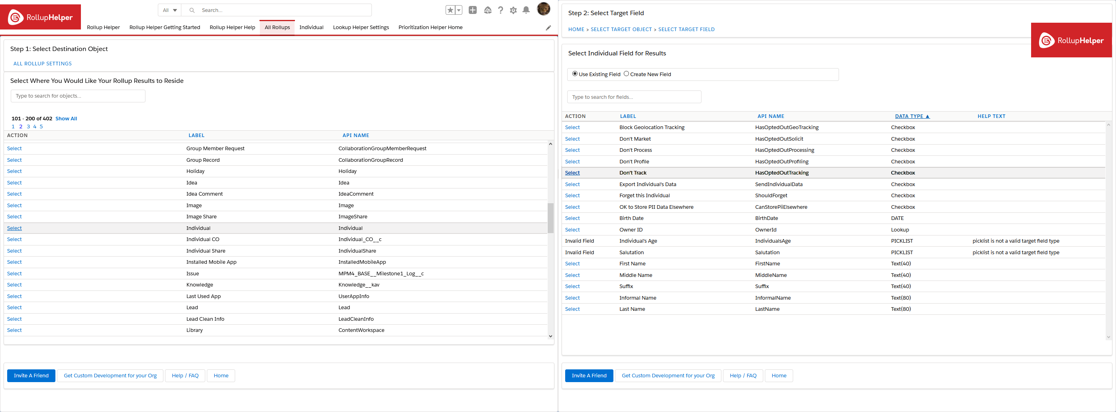This screenshot has height=412, width=1116.
Task: Select the Last Name field
Action: pyautogui.click(x=572, y=309)
